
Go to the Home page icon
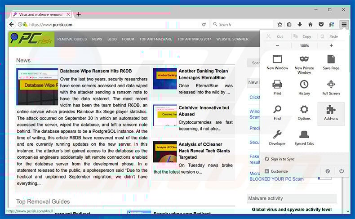310,24
